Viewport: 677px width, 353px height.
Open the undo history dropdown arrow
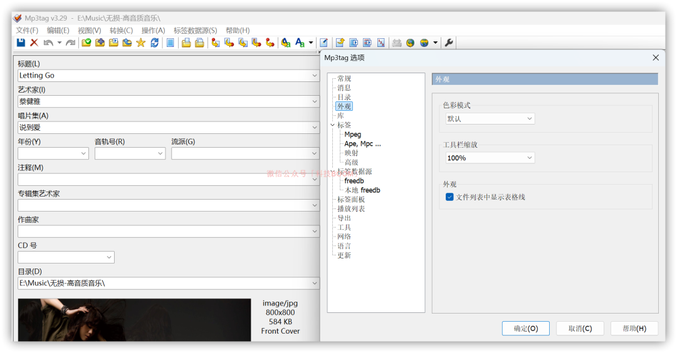(x=59, y=42)
